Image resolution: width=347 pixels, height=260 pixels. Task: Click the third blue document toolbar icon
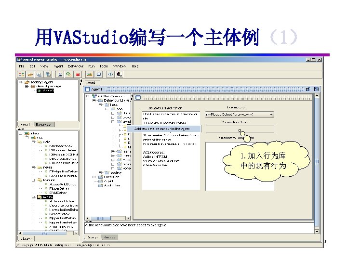pos(39,75)
